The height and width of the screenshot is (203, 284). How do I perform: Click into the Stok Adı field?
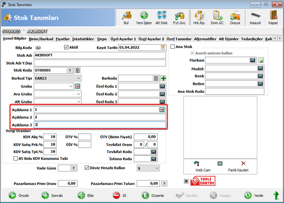coord(100,55)
